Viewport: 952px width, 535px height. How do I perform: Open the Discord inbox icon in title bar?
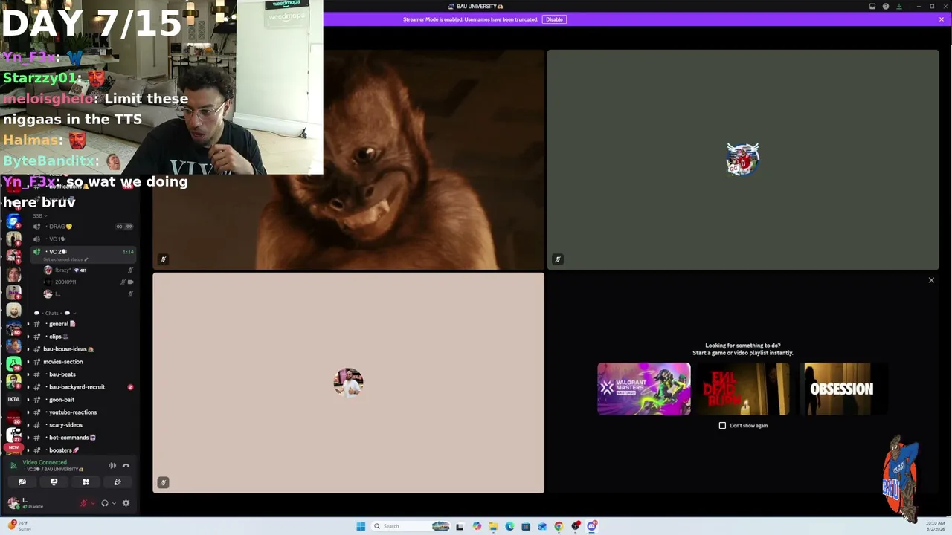coord(872,7)
